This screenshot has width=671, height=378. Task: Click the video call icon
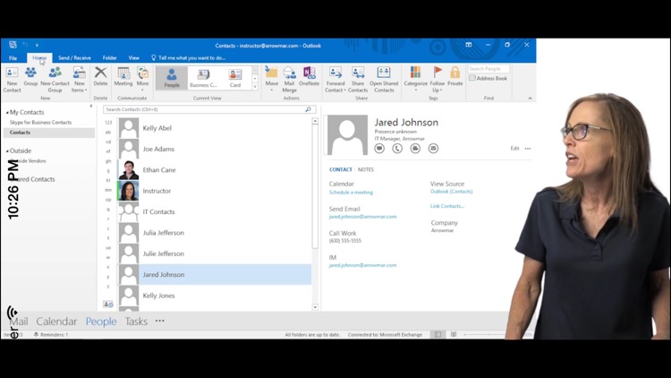[x=415, y=149]
